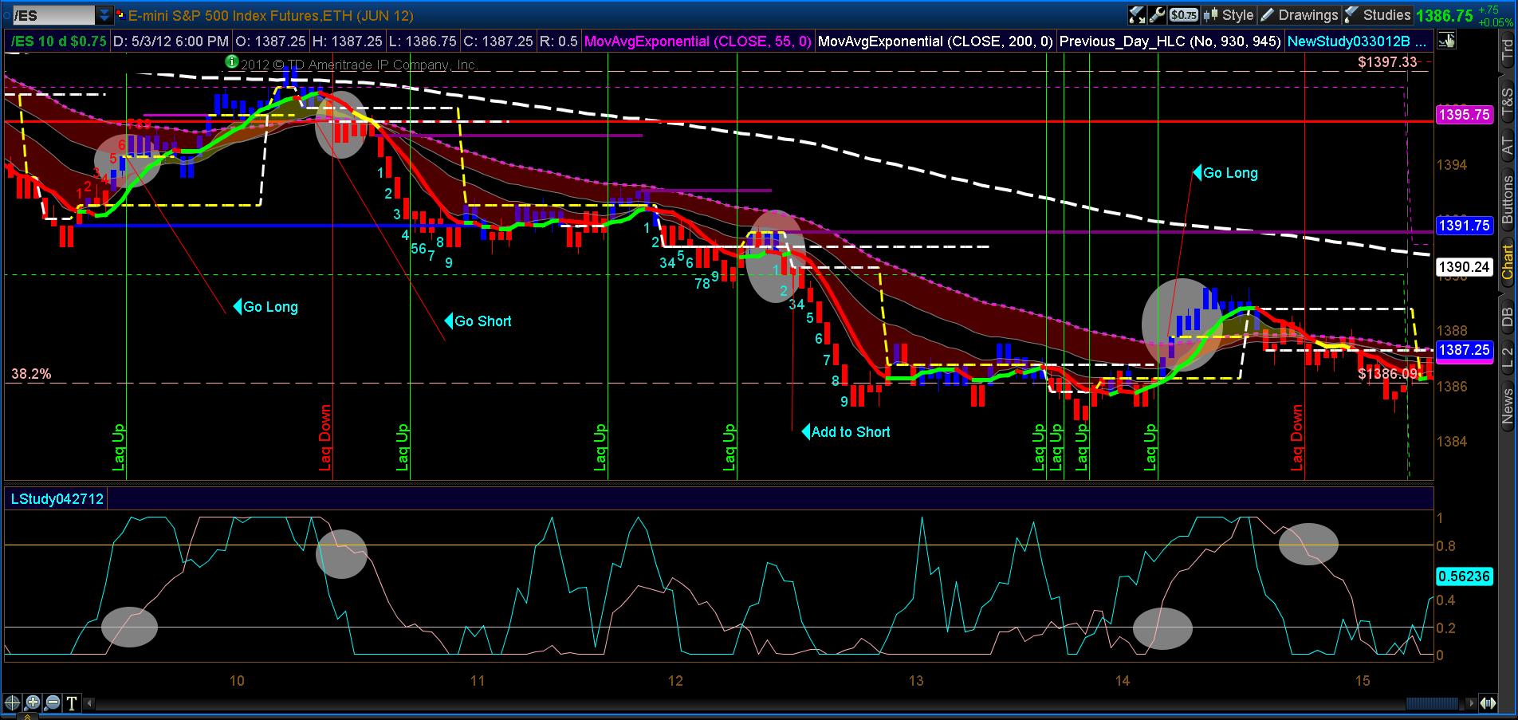Screen dimensions: 1518x720
Task: Open the Drawings menu
Action: tap(1300, 14)
